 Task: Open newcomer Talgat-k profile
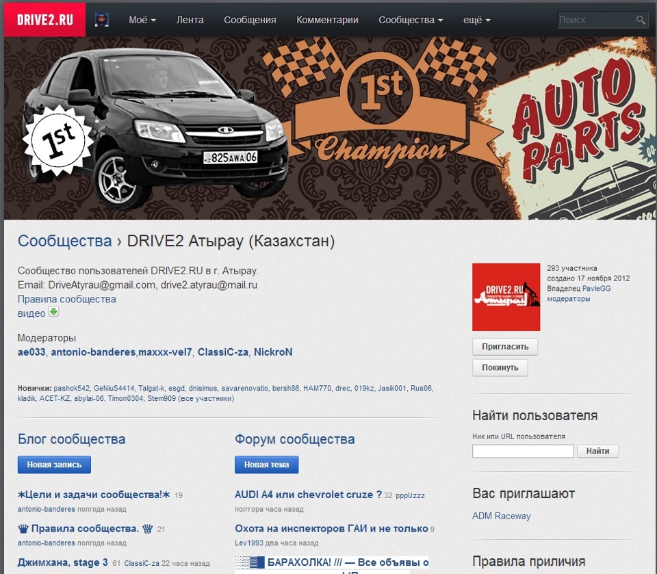coord(152,388)
